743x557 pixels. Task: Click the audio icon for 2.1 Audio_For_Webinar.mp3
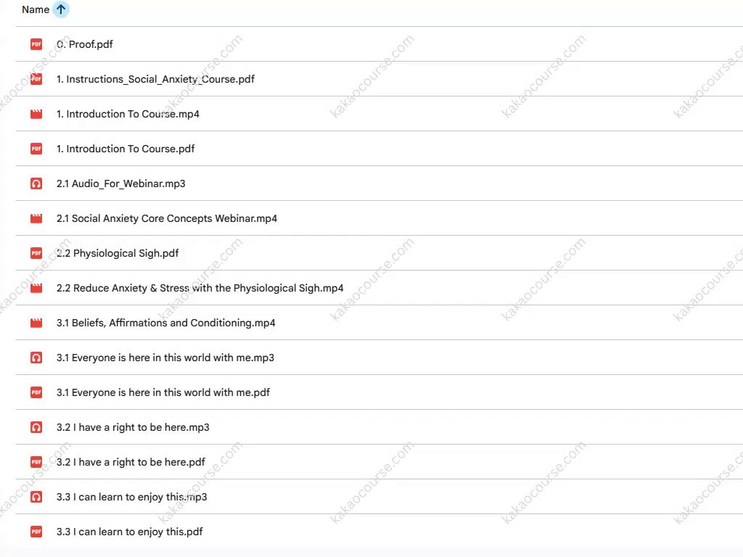point(36,183)
